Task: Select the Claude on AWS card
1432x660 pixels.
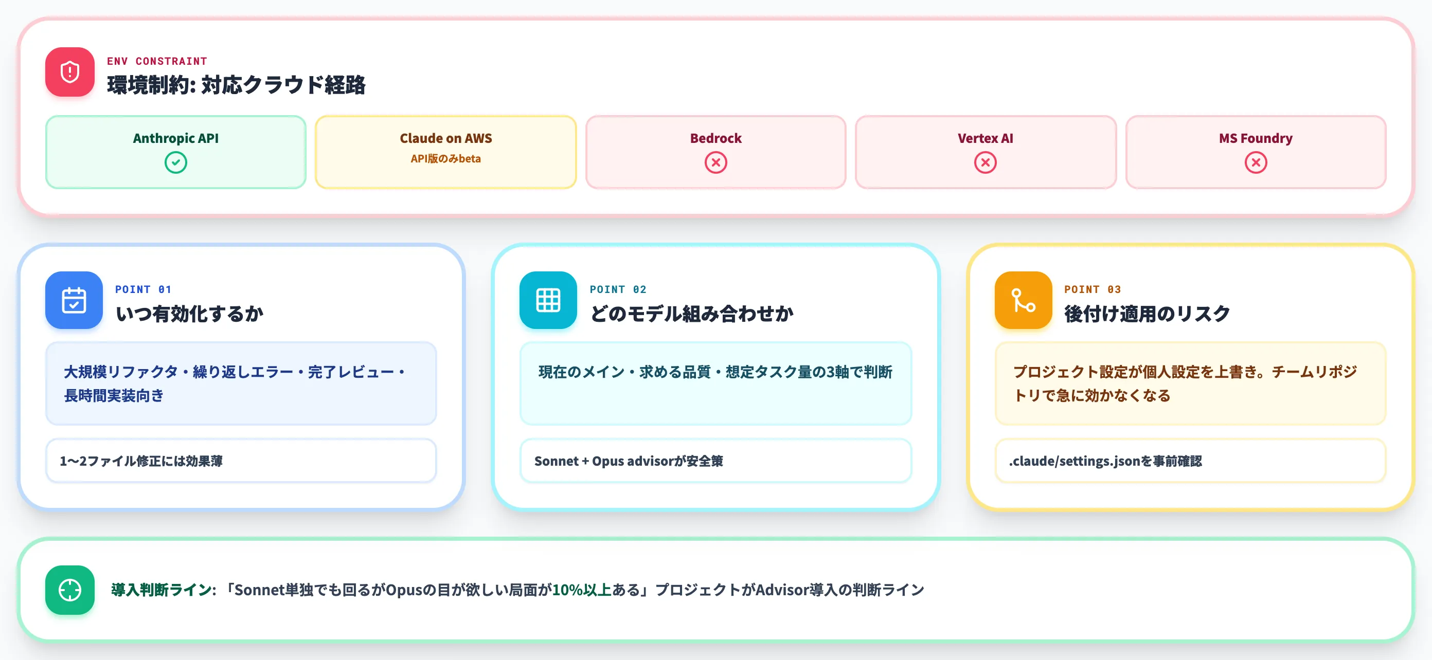Action: (x=446, y=152)
